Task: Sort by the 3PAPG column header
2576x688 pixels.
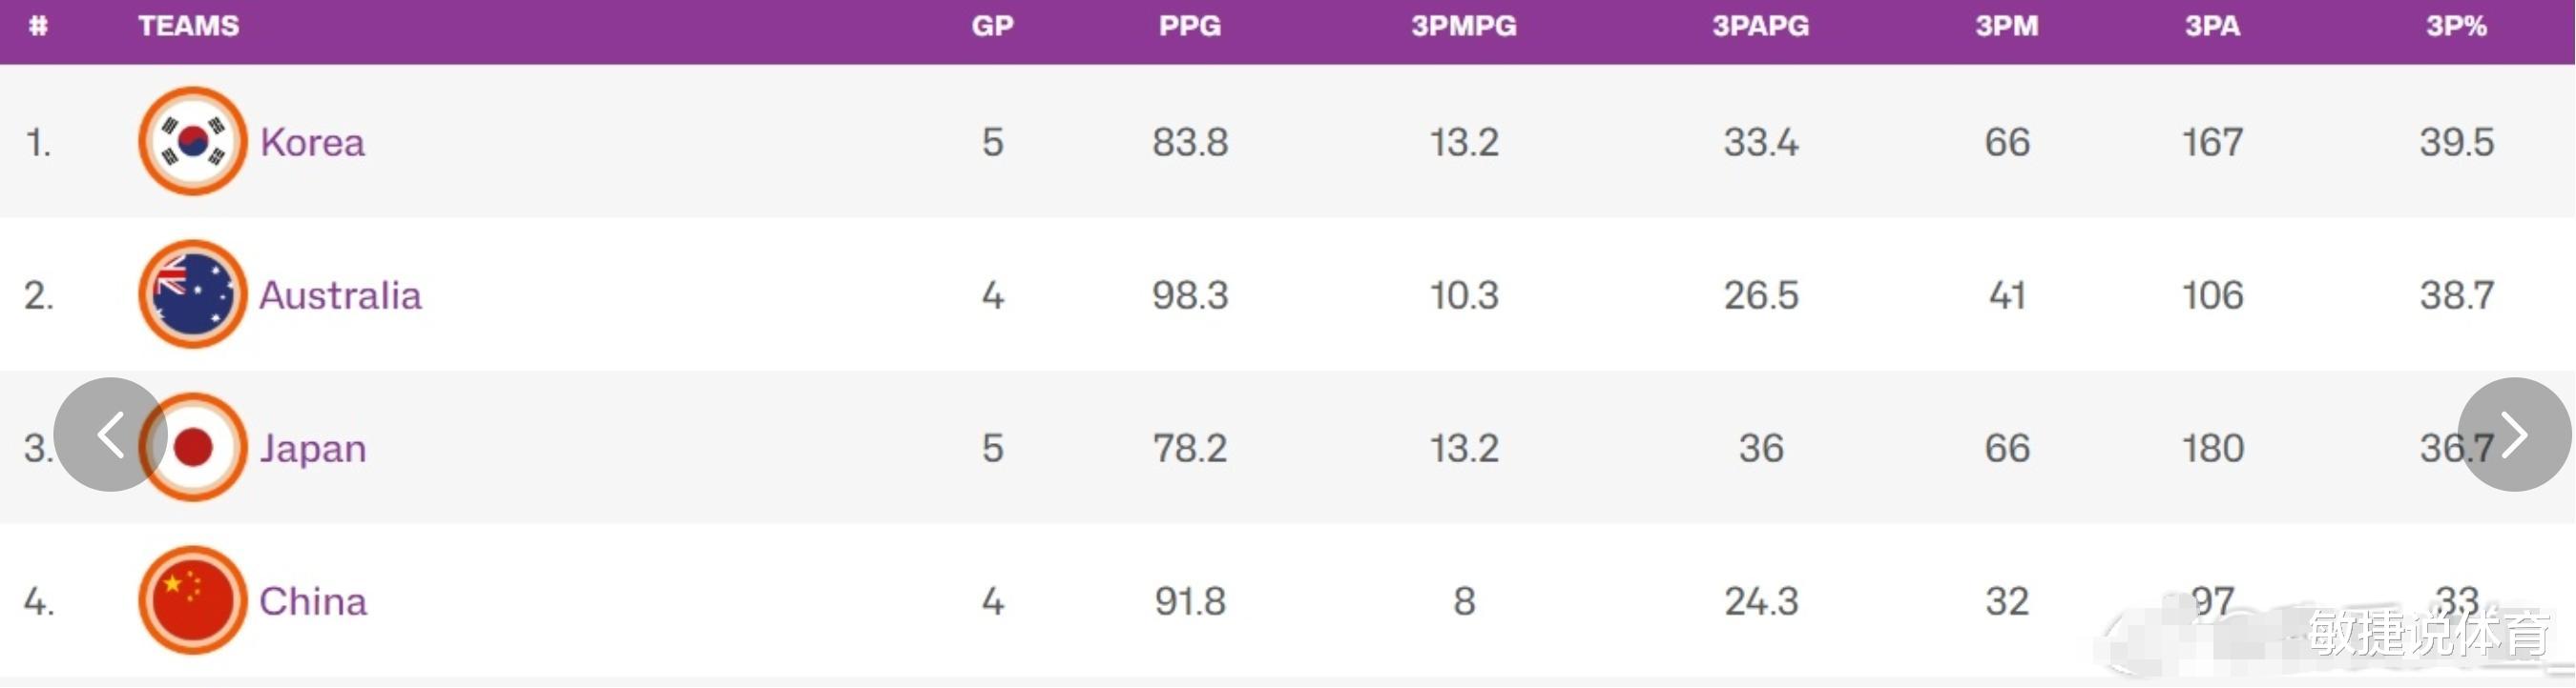Action: 1760,26
